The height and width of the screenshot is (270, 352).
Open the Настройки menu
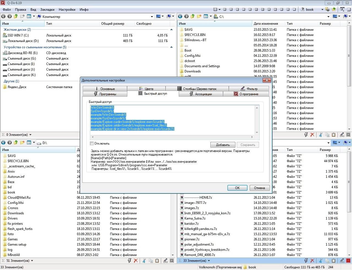[x=67, y=9]
